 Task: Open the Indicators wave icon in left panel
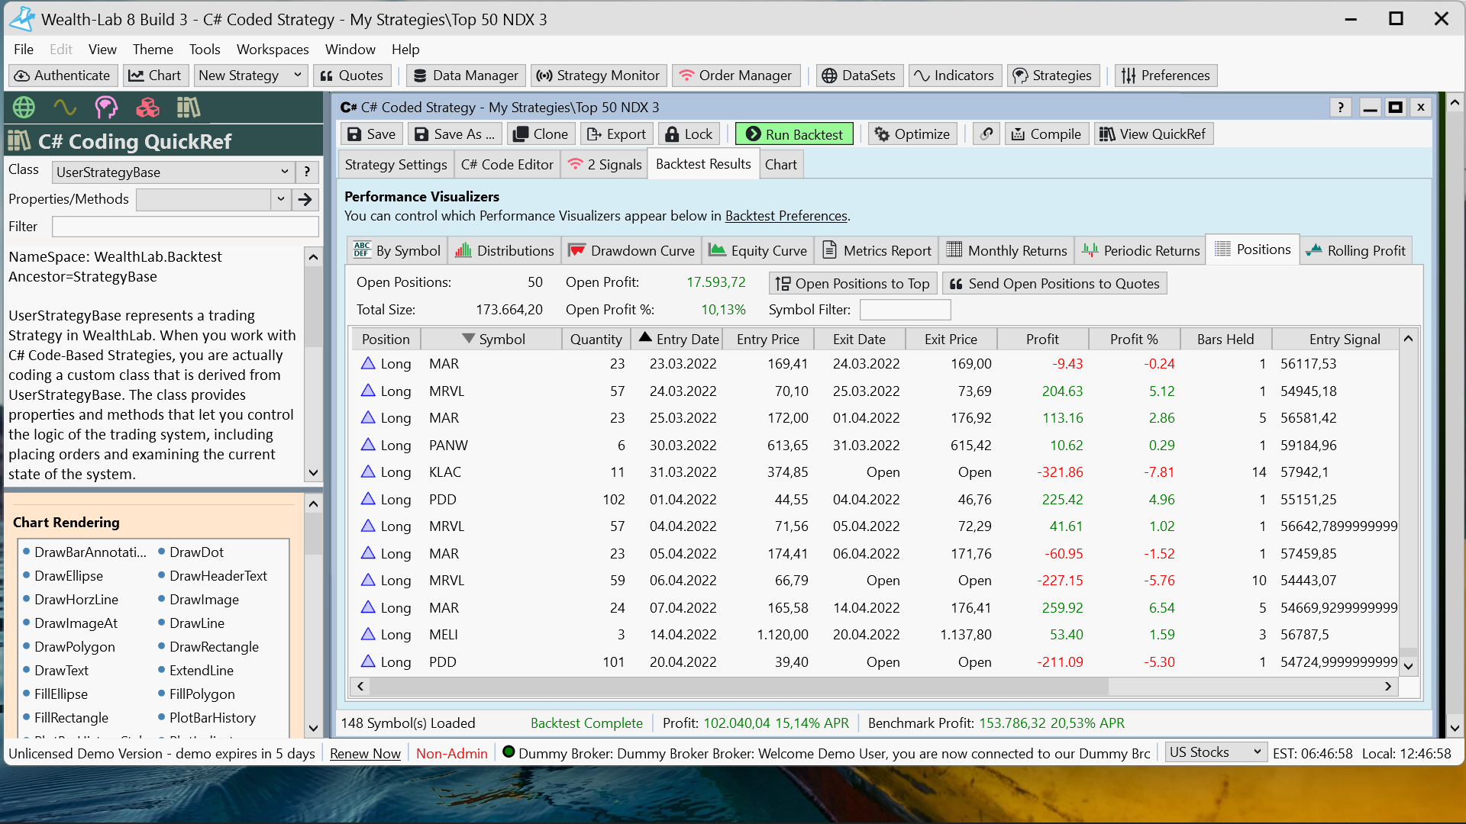coord(65,108)
